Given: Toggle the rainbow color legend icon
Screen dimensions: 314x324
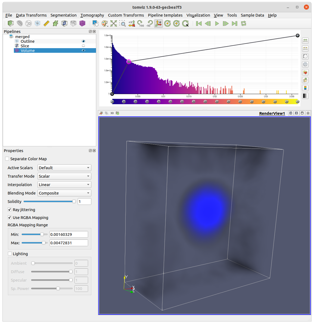Looking at the screenshot, I should click(305, 88).
